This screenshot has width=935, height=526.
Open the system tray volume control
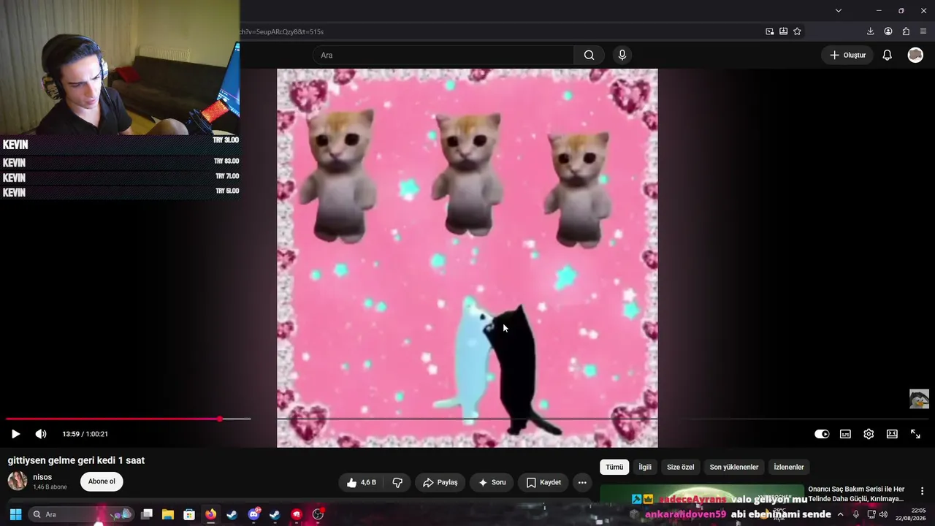pos(883,514)
